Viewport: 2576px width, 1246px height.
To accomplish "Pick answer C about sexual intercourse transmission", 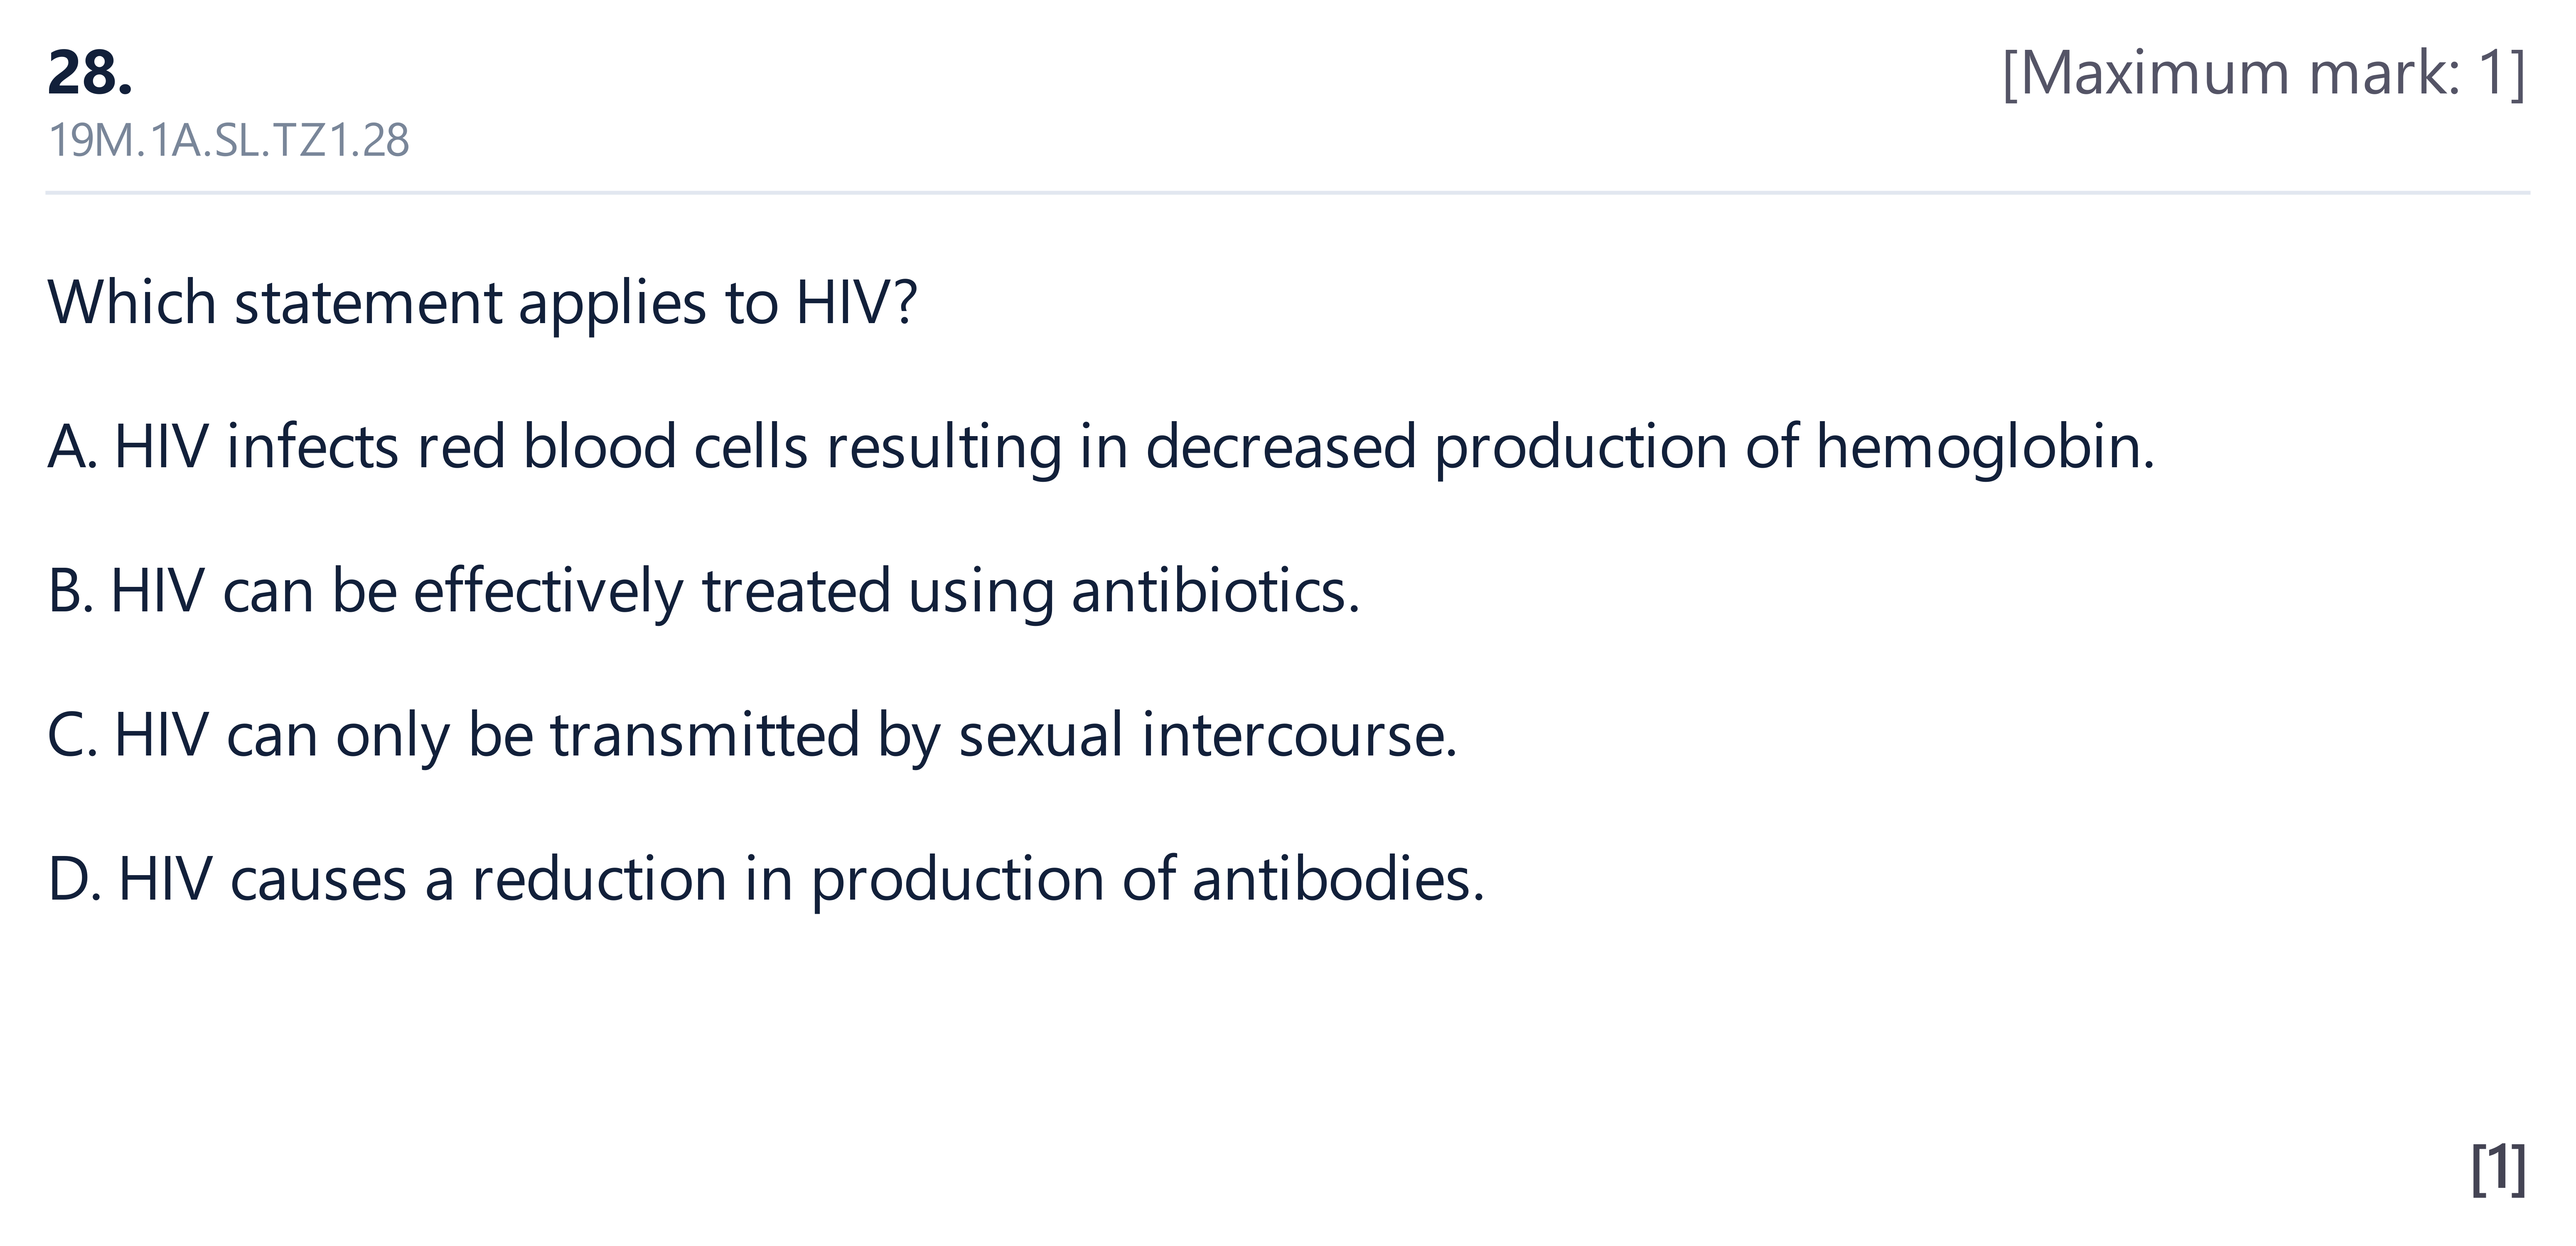I will (752, 735).
